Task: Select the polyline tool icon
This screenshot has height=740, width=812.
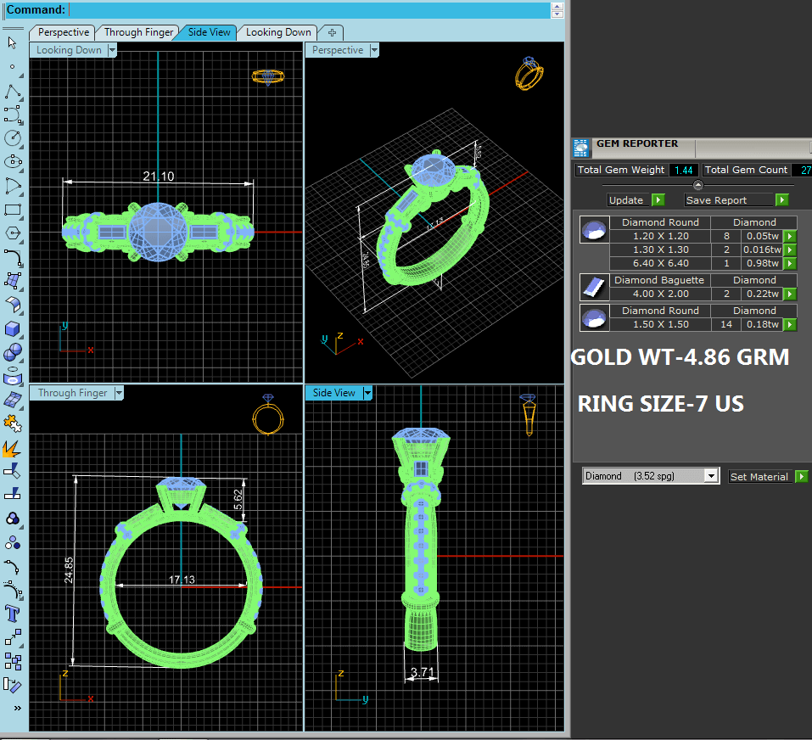Action: click(13, 92)
